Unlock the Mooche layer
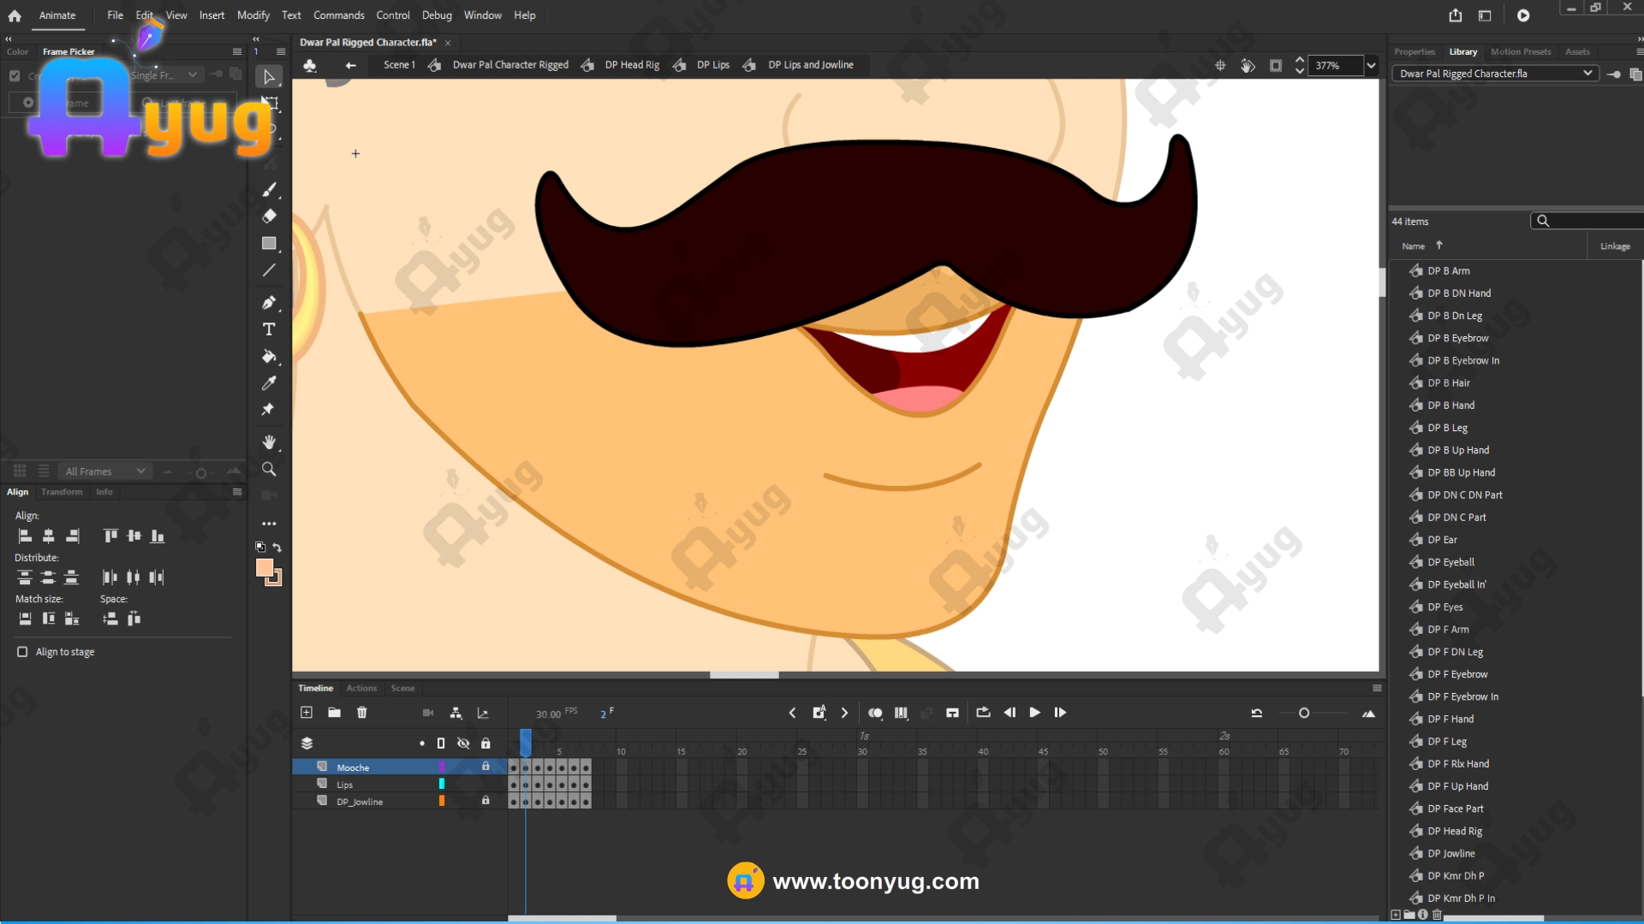 (485, 767)
